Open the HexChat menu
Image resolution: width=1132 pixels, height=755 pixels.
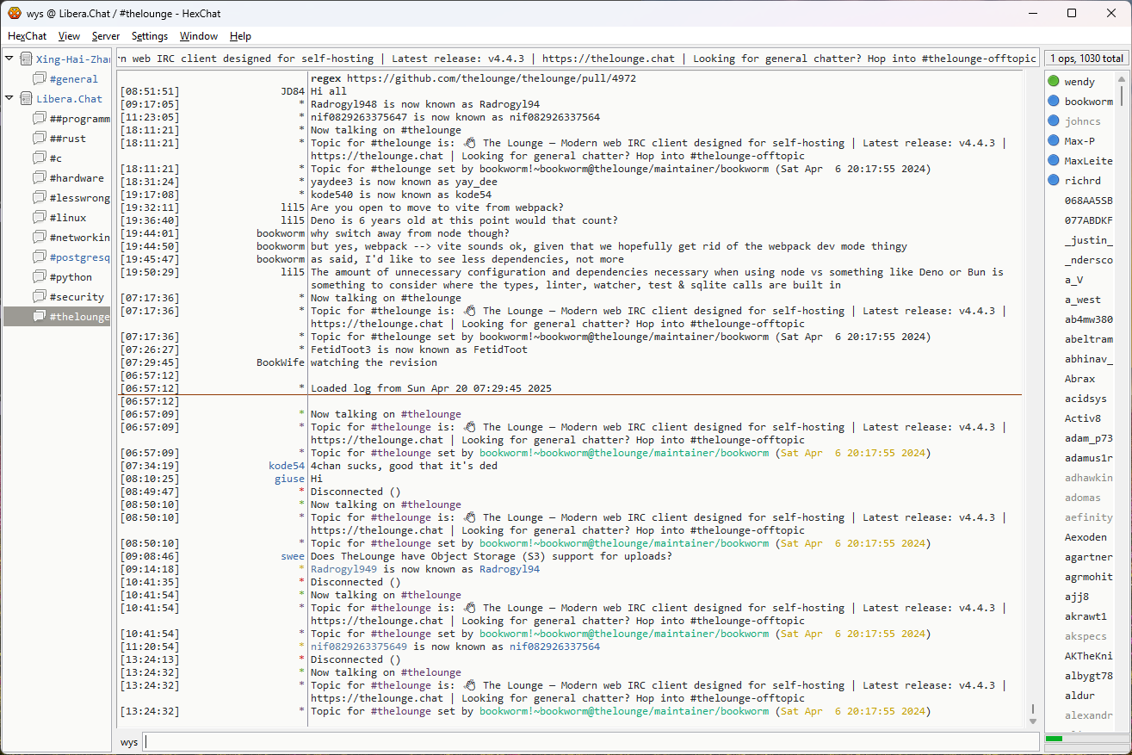(28, 36)
